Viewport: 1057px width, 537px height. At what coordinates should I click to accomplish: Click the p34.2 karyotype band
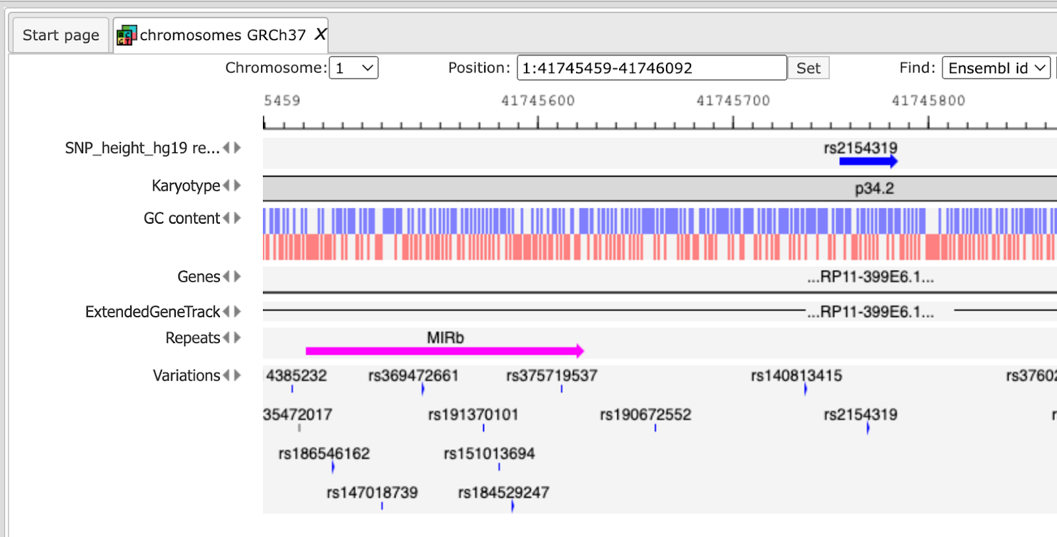pos(874,189)
